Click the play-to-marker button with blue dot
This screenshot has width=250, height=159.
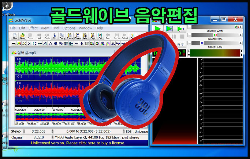point(180,29)
